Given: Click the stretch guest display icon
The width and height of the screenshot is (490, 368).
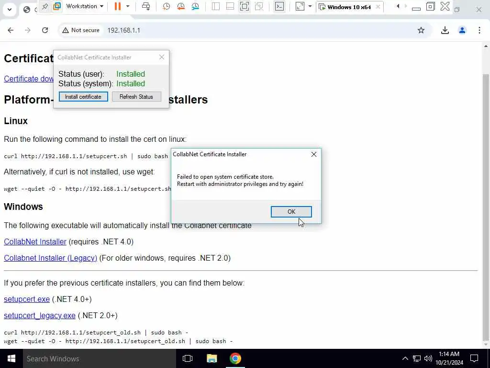Looking at the screenshot, I should pyautogui.click(x=300, y=6).
